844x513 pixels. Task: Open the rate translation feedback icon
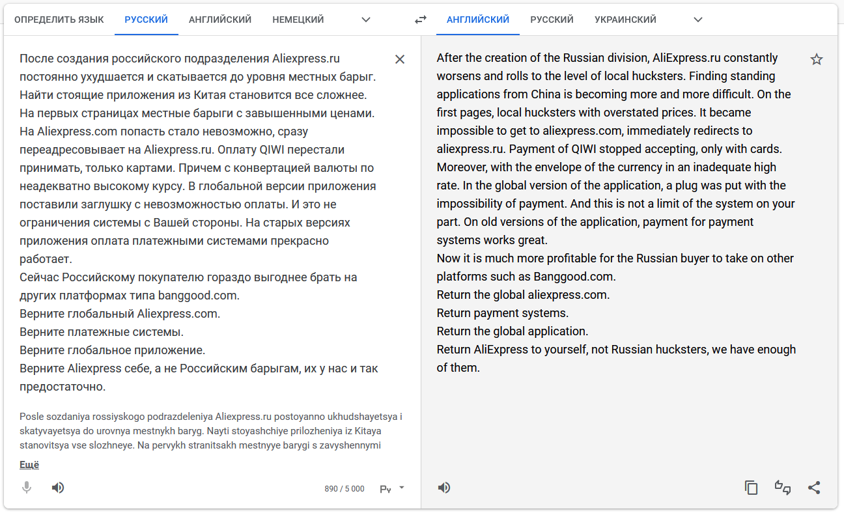click(x=783, y=488)
